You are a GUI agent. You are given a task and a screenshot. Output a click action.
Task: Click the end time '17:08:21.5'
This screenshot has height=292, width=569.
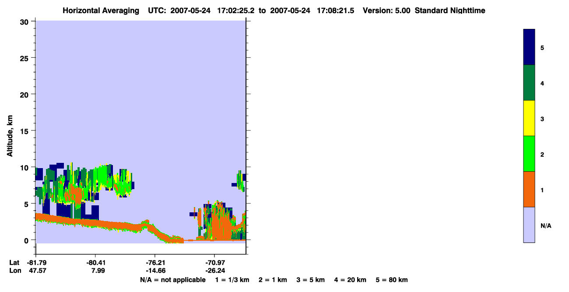point(335,11)
